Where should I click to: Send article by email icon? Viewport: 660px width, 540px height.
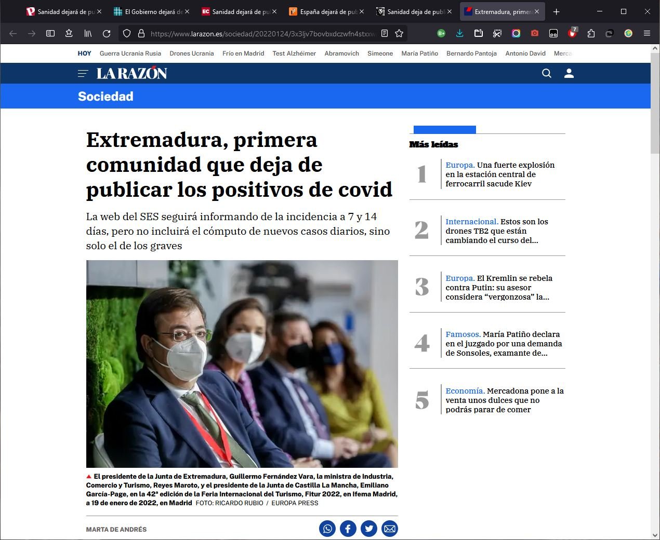click(390, 529)
